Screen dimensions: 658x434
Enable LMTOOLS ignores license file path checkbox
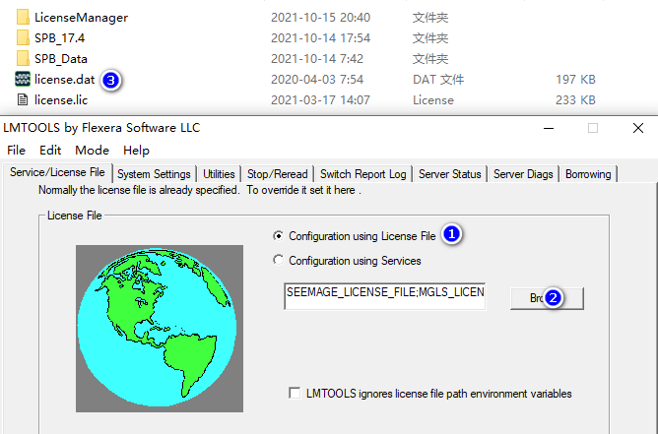coord(295,394)
